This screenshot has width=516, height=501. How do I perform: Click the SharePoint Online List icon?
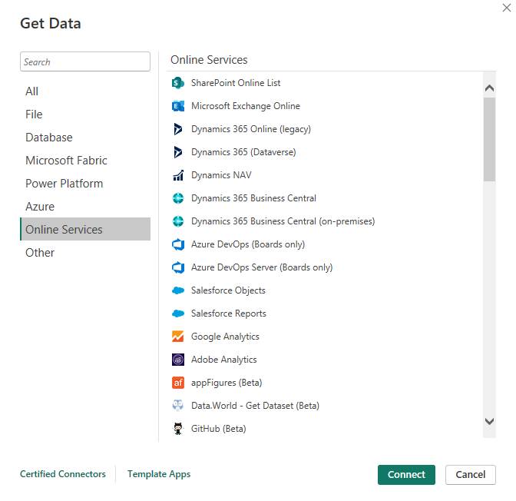click(x=178, y=83)
